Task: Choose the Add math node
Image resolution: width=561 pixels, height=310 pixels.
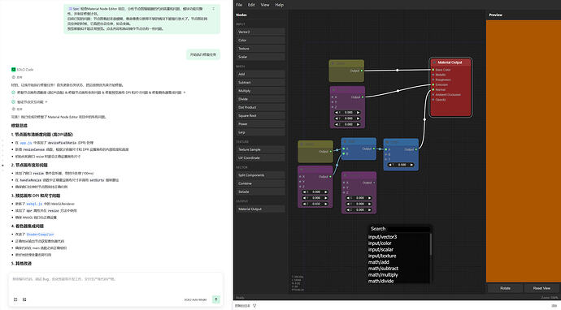Action: (x=260, y=74)
